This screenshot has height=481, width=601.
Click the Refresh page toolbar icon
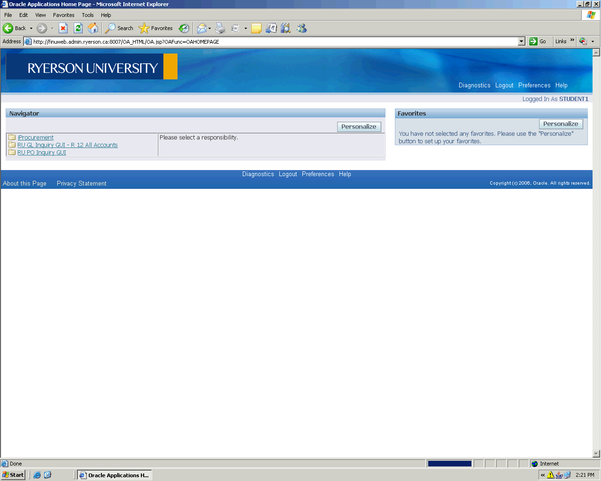click(78, 28)
